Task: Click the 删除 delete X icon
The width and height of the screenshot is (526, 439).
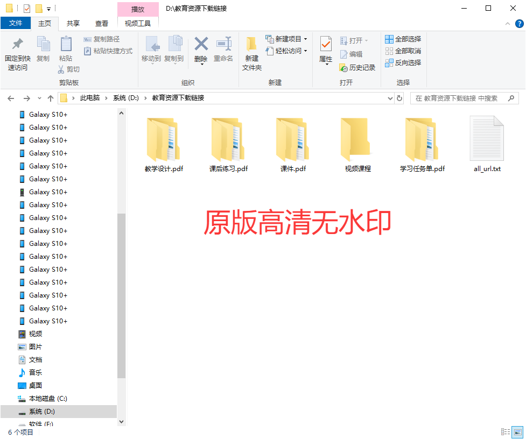Action: [x=201, y=44]
